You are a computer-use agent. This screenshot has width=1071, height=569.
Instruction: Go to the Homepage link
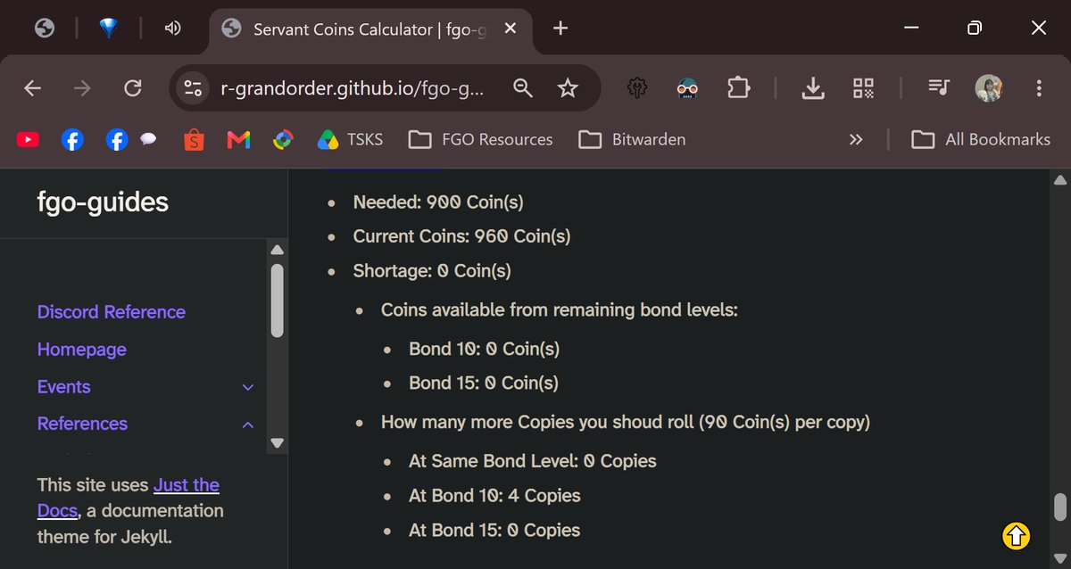click(x=82, y=350)
